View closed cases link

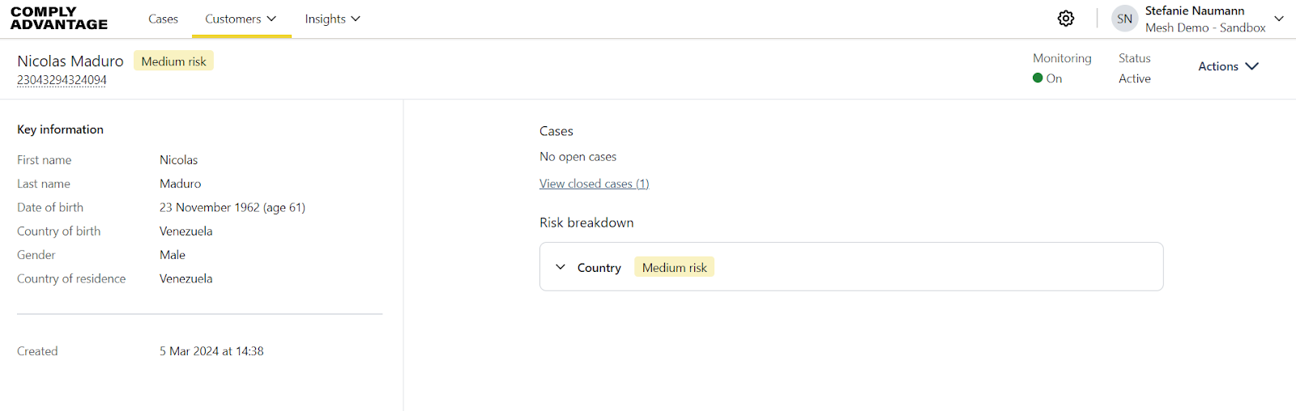[594, 184]
